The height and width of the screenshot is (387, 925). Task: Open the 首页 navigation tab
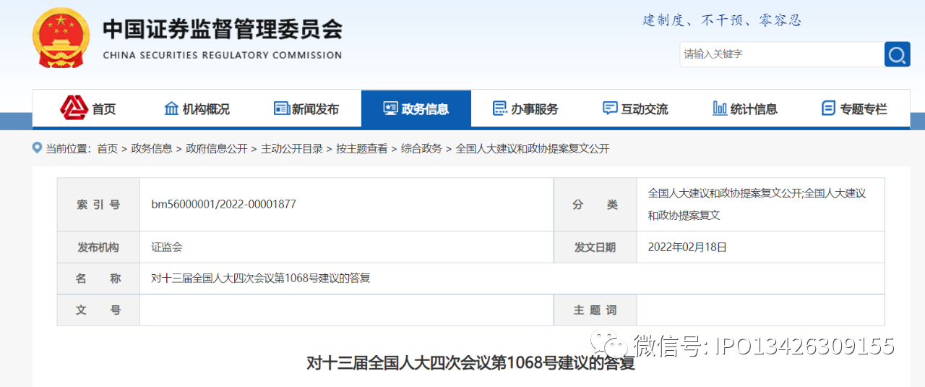coord(87,109)
